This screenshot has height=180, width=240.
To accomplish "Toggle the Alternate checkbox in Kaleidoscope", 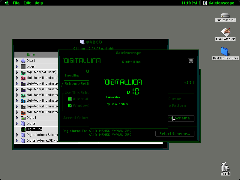I will click(x=70, y=99).
